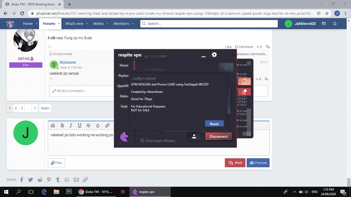Share the thread by email
The image size is (351, 197).
tap(76, 180)
